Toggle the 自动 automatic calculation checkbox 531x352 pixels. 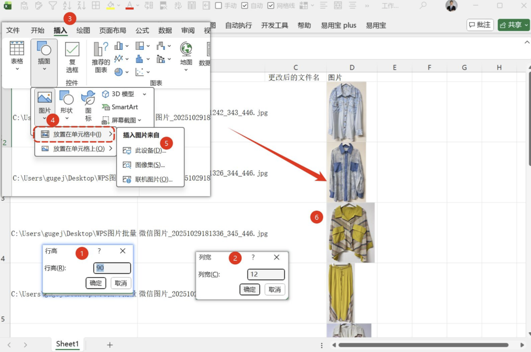point(245,6)
